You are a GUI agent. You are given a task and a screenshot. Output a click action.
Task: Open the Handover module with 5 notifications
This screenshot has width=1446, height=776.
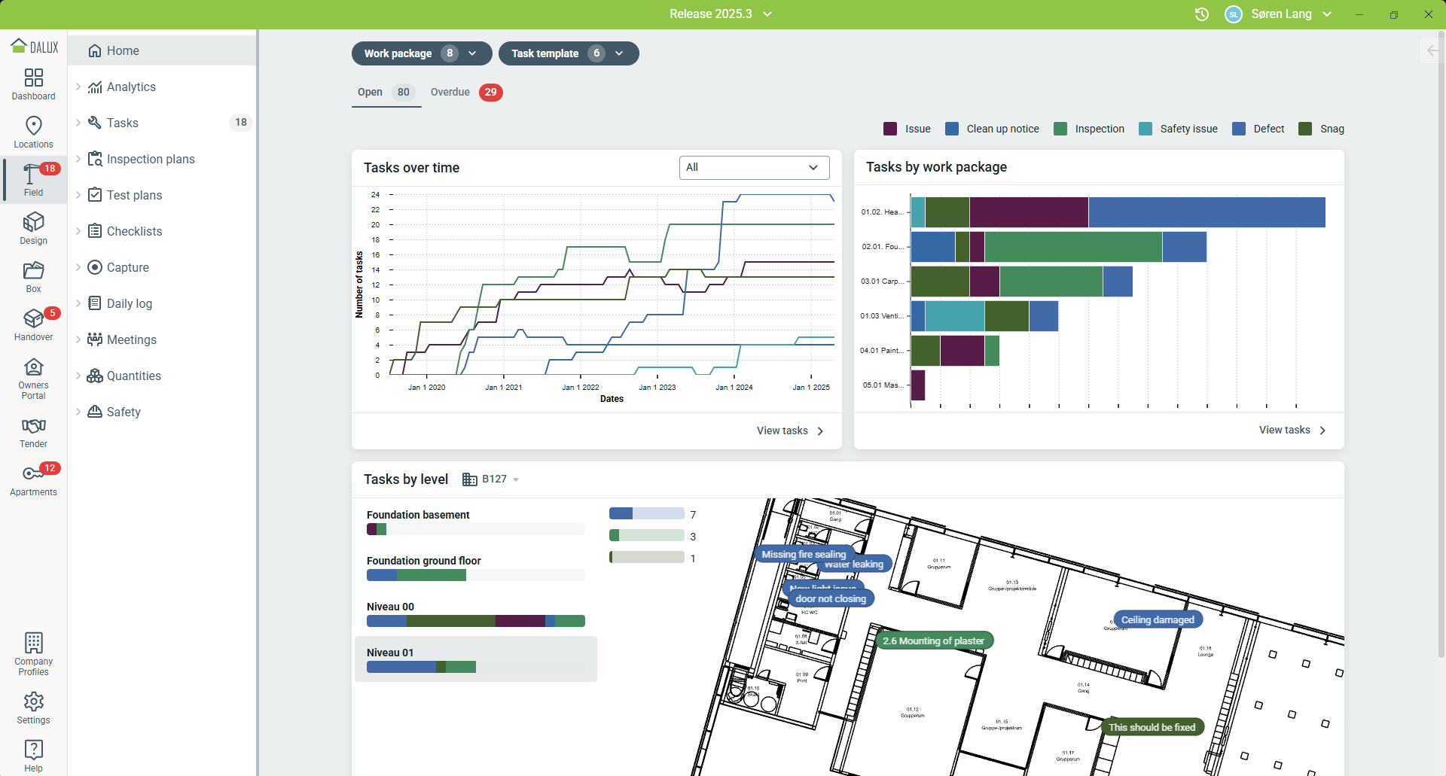(33, 324)
